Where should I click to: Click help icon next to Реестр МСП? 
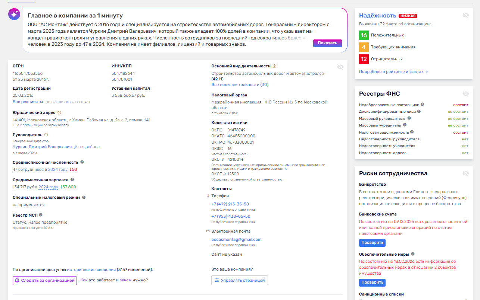41,215
